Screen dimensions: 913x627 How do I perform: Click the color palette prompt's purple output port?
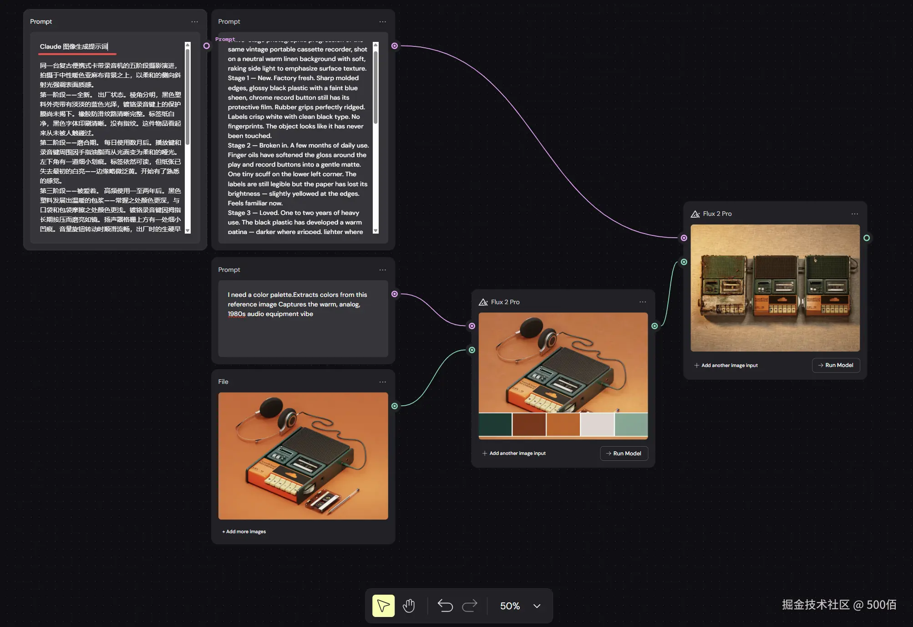395,294
